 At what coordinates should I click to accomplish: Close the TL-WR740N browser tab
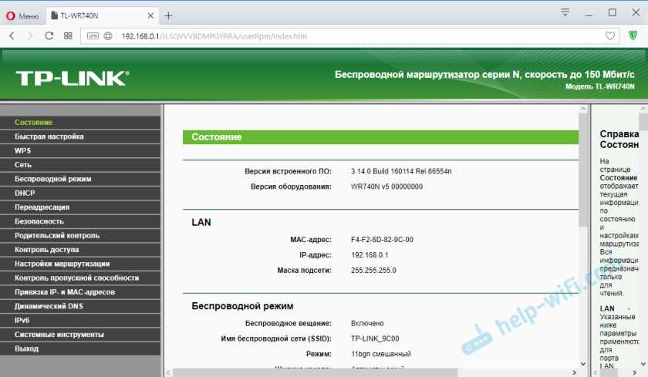click(151, 15)
